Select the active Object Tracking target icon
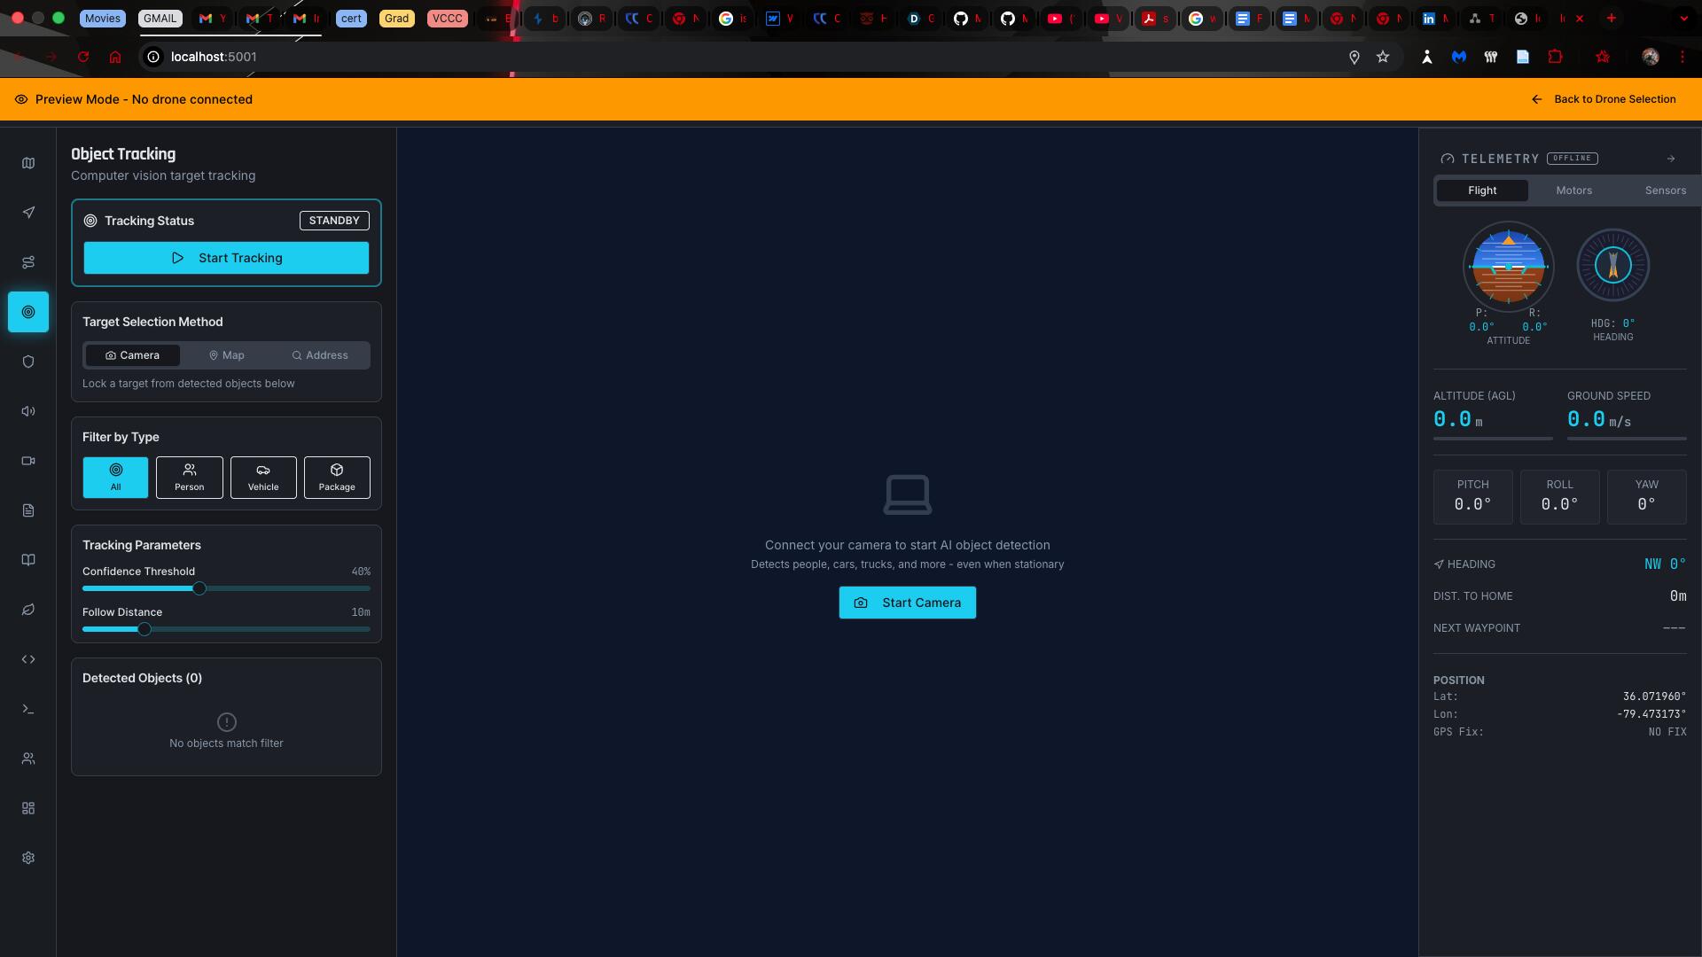The image size is (1702, 957). [x=28, y=312]
